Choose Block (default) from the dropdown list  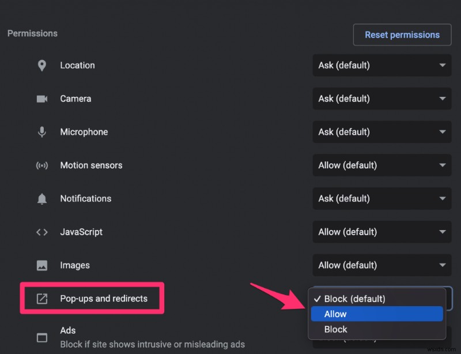pos(377,299)
